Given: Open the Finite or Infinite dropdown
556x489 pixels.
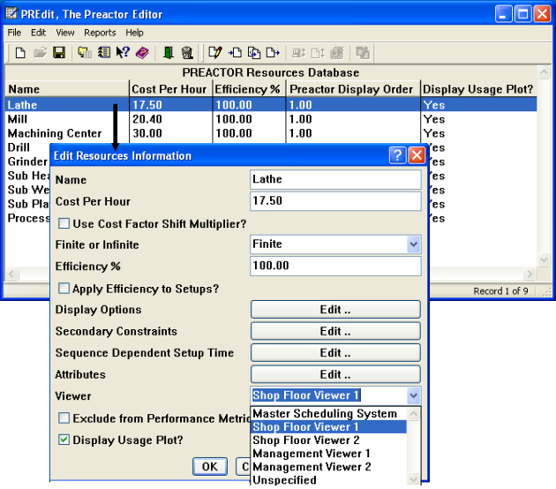Looking at the screenshot, I should 413,244.
